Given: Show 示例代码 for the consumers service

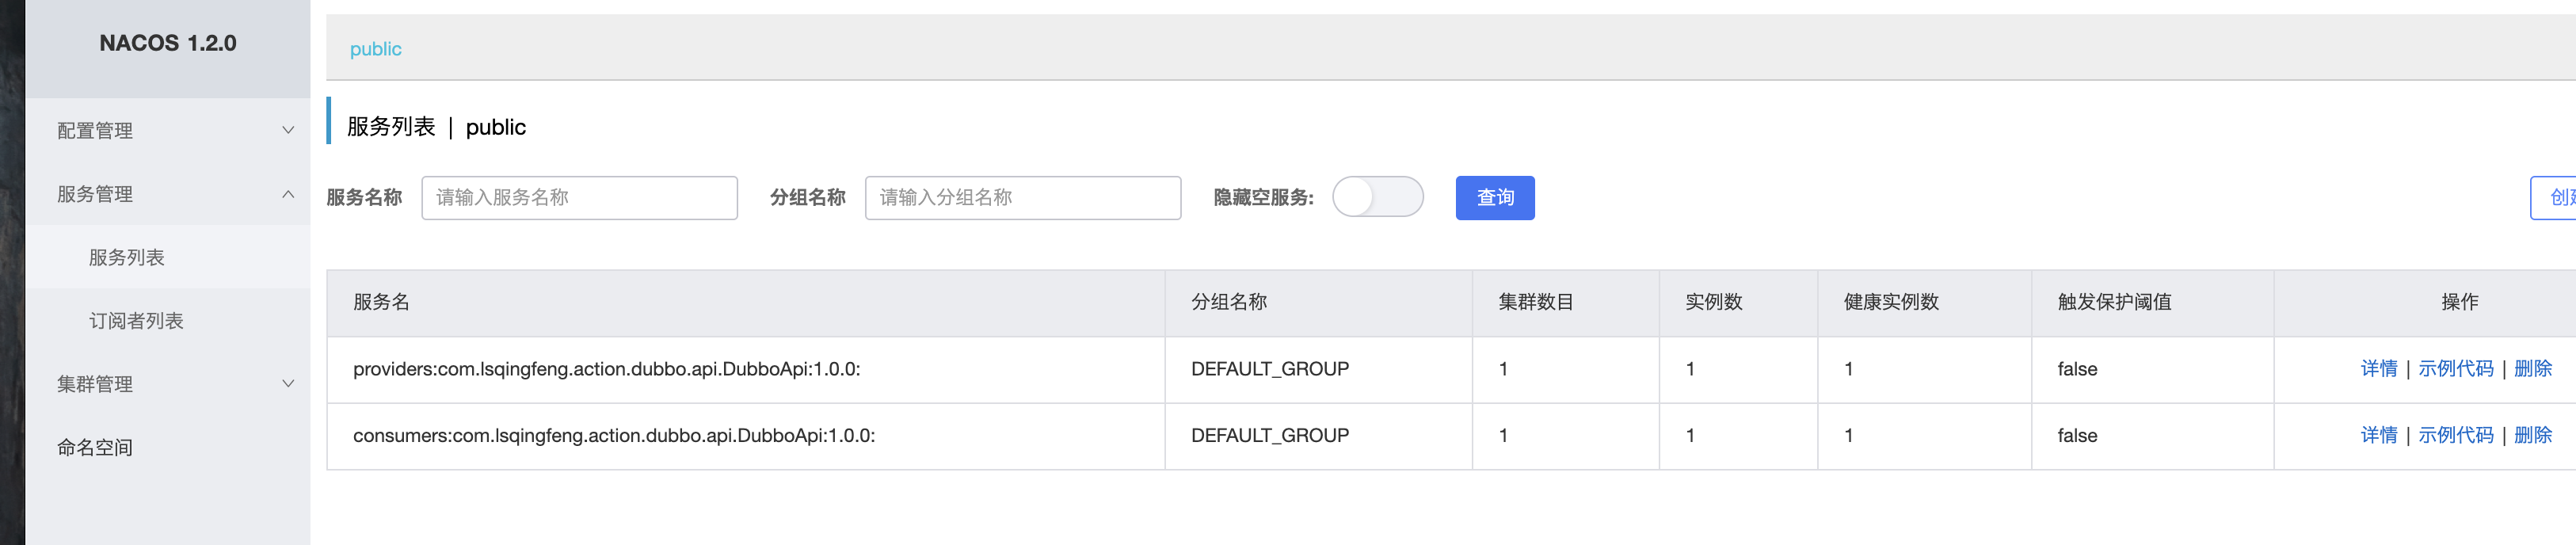Looking at the screenshot, I should (2455, 436).
